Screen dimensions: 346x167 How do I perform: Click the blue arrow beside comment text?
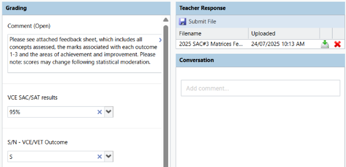pyautogui.click(x=160, y=40)
